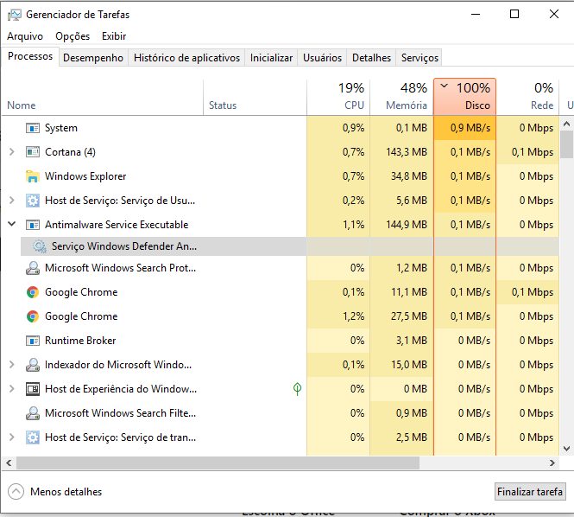The height and width of the screenshot is (517, 574).
Task: Click the Host de Experiência do Window icon
Action: point(33,389)
